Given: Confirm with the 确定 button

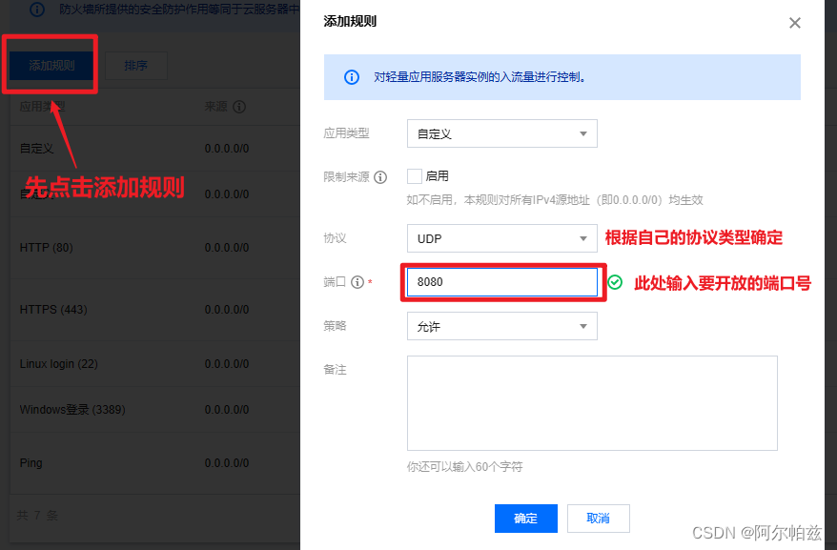Looking at the screenshot, I should pyautogui.click(x=526, y=519).
